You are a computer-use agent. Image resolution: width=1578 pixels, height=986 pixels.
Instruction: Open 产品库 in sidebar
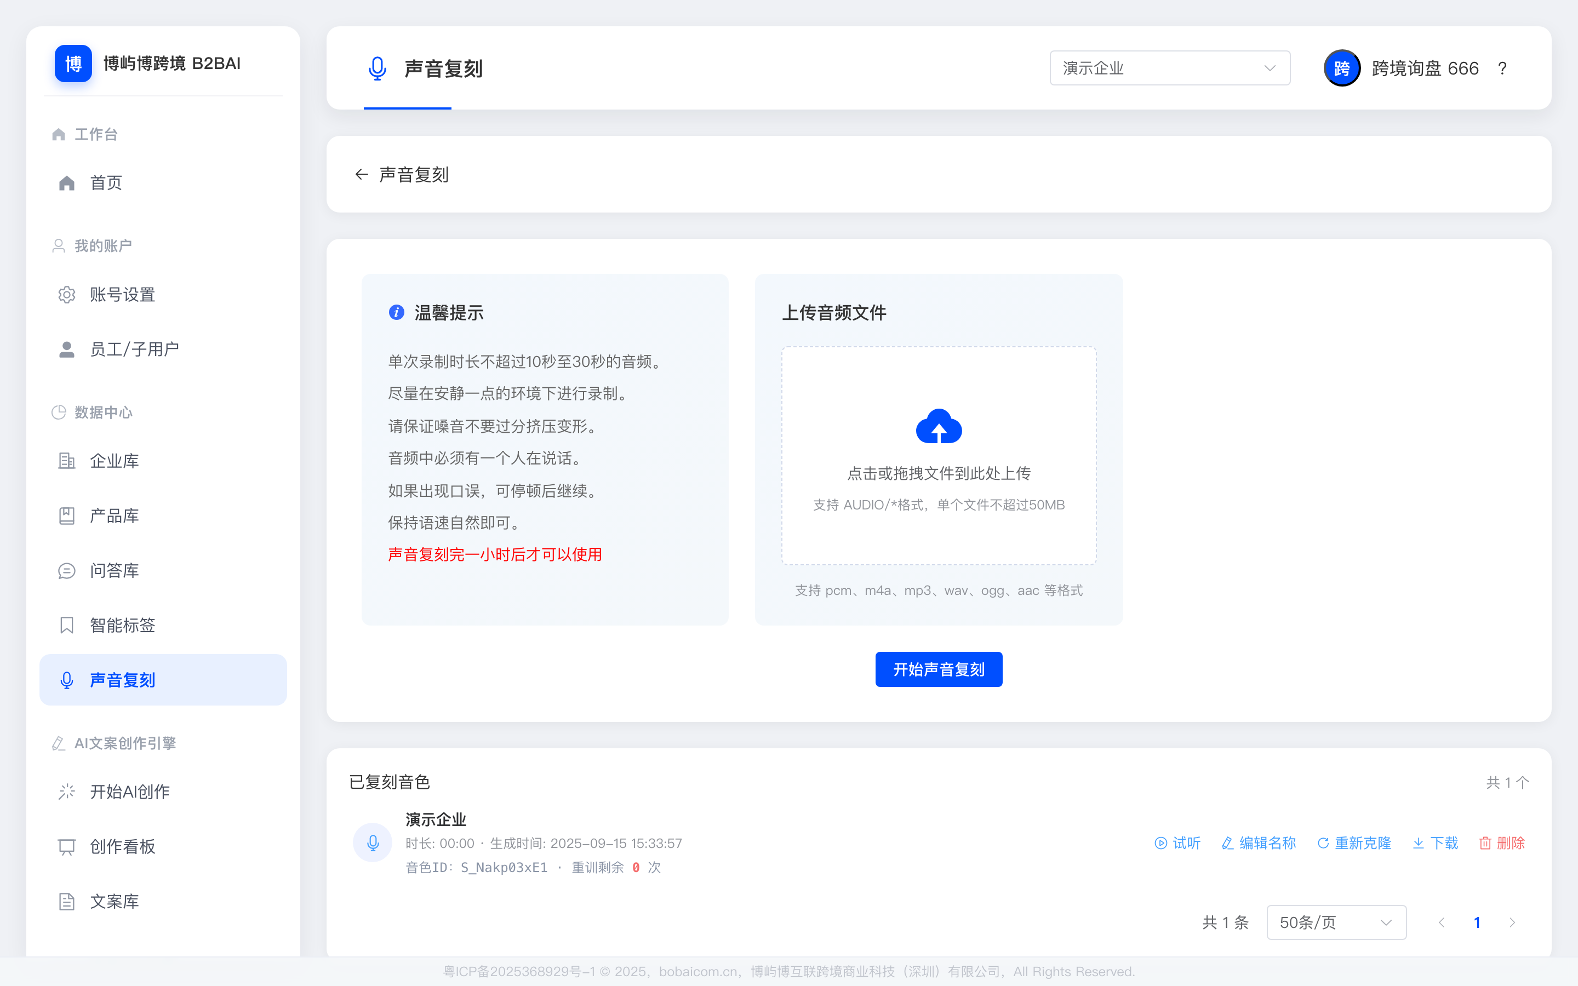tap(163, 516)
